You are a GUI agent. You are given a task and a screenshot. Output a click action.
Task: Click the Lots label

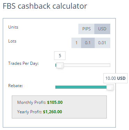[x=12, y=41]
